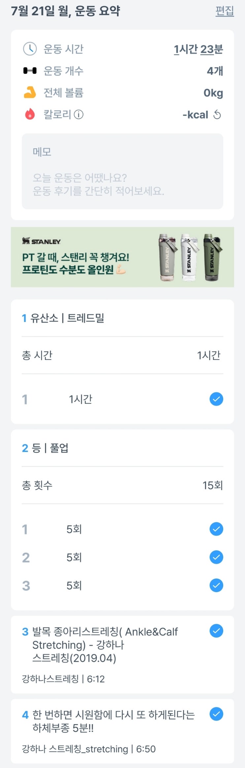The width and height of the screenshot is (245, 768).
Task: Toggle the 하체부종 5분 stretching completion check
Action: 216,714
